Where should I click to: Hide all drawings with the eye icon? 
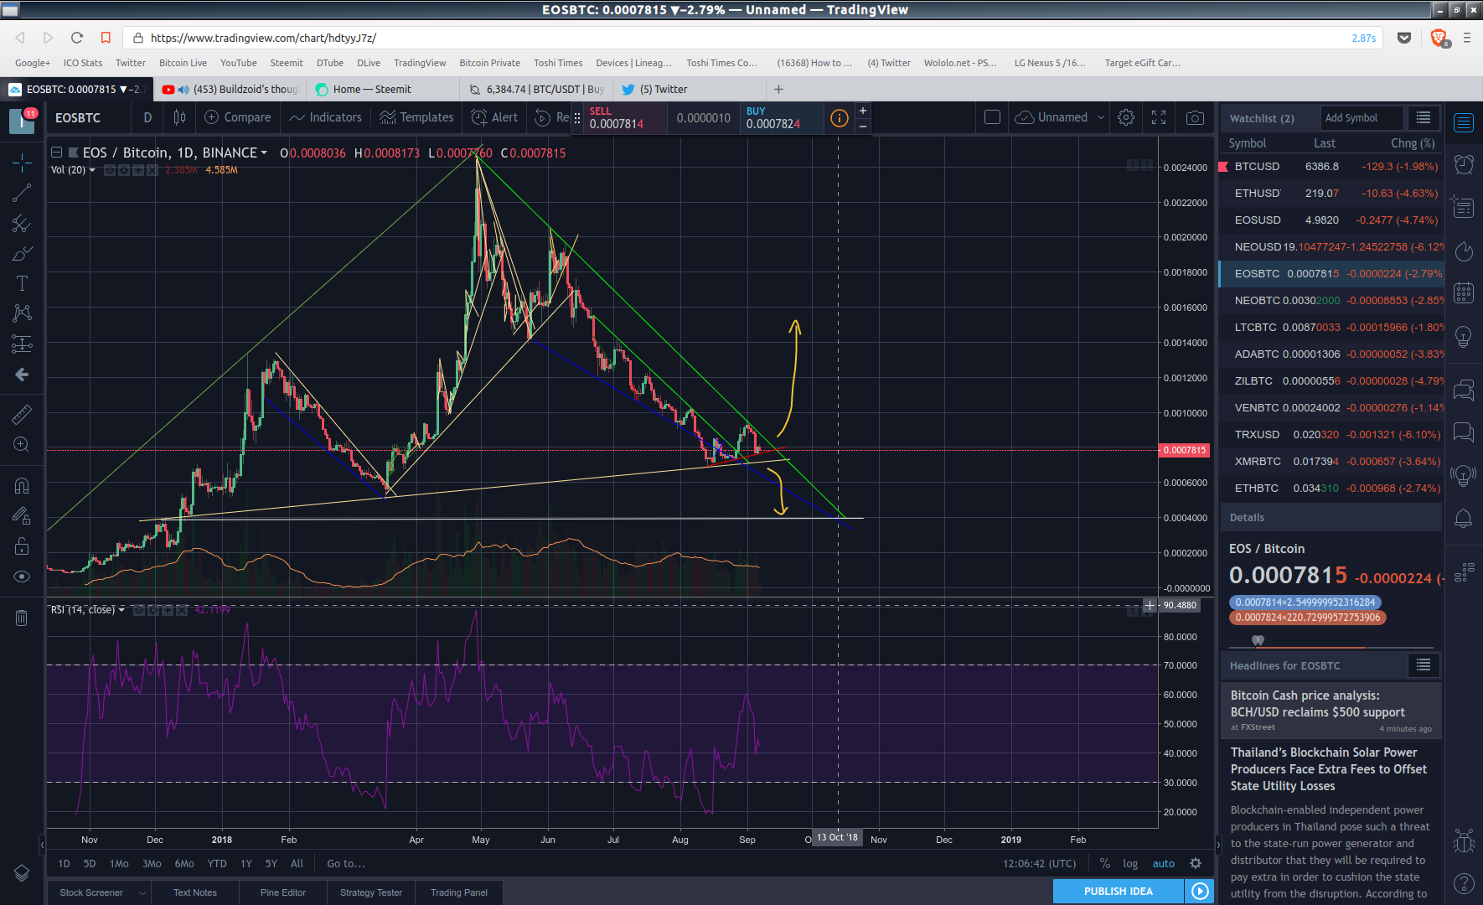(x=22, y=577)
